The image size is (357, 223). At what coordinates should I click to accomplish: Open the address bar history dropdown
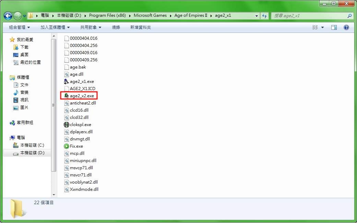tap(257, 16)
